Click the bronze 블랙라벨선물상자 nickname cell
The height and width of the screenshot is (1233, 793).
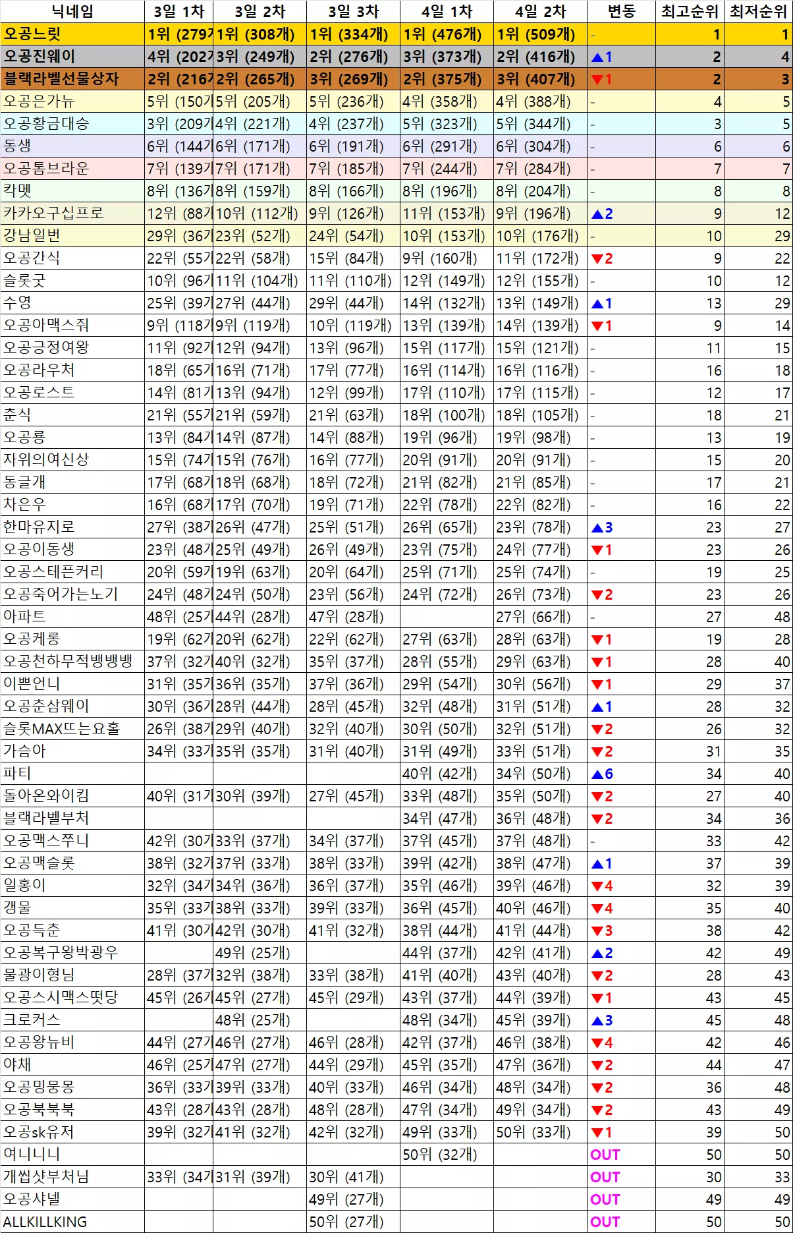click(72, 79)
